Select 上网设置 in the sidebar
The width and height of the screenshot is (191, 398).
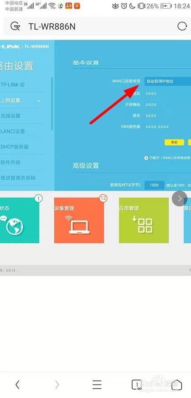[x=10, y=101]
